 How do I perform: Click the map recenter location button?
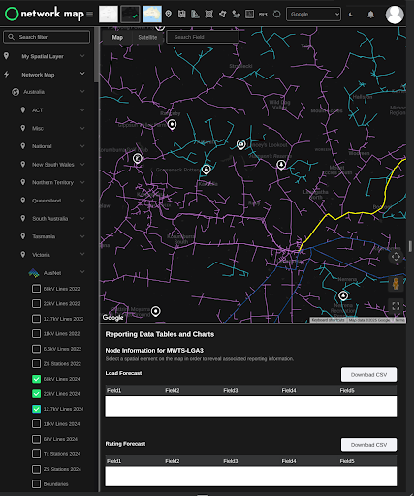[396, 257]
